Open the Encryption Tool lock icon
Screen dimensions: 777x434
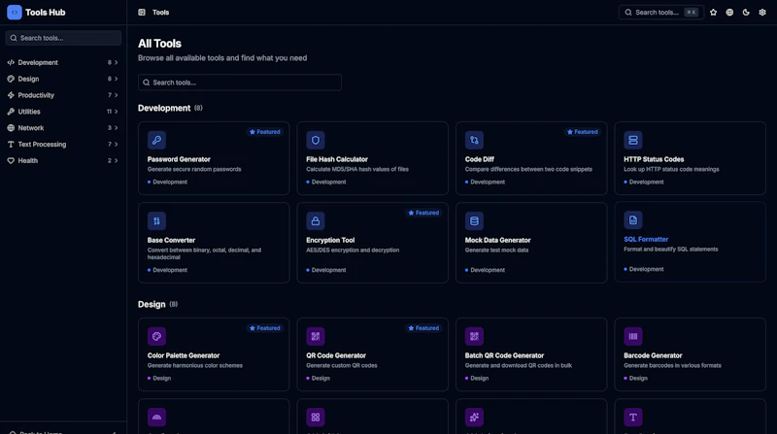[x=315, y=221]
